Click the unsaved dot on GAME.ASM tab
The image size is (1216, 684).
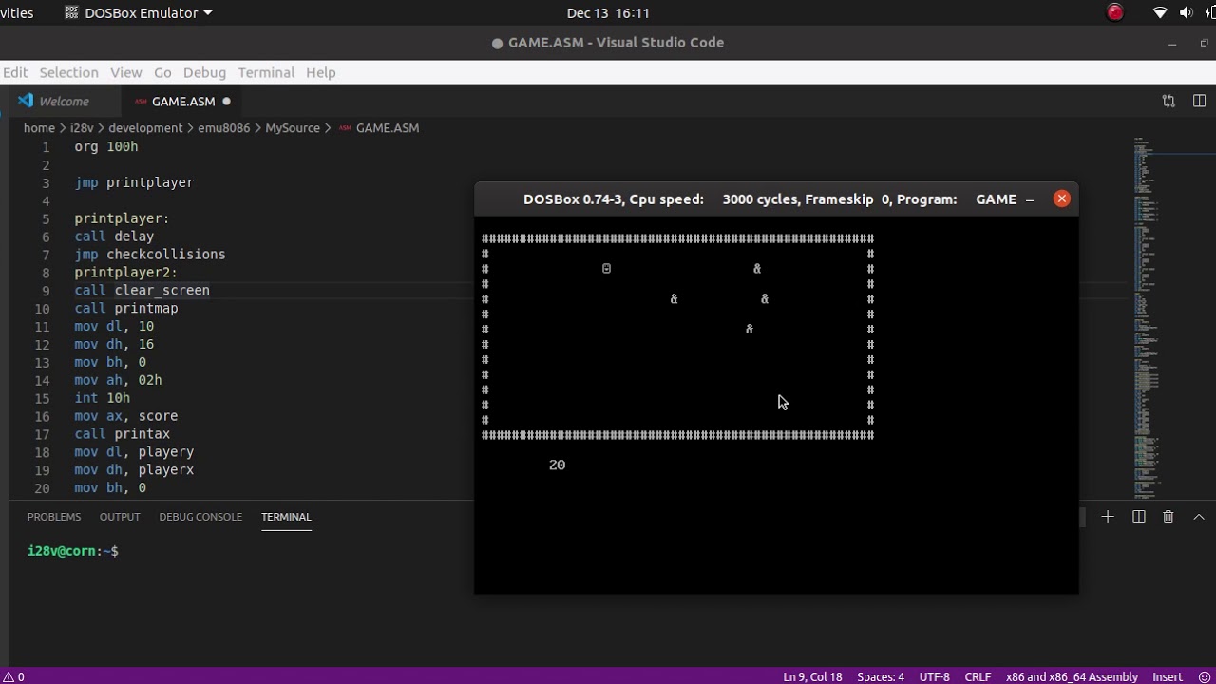(226, 101)
